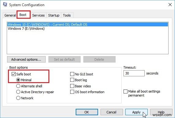Choose the Alternate shell option
The width and height of the screenshot is (175, 118).
[18, 86]
